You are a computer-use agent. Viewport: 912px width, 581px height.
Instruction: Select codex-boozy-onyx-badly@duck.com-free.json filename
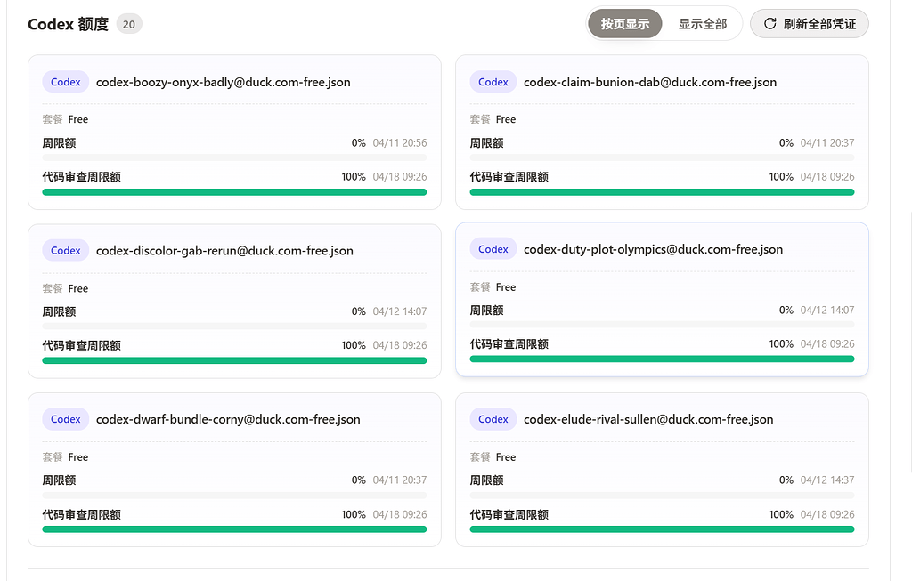(x=224, y=82)
